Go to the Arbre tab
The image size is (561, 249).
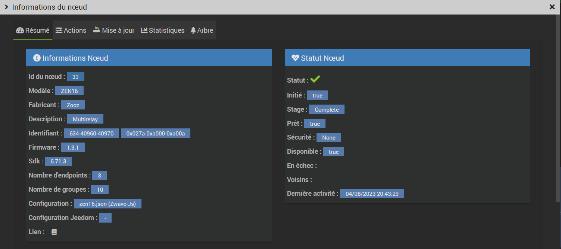202,31
